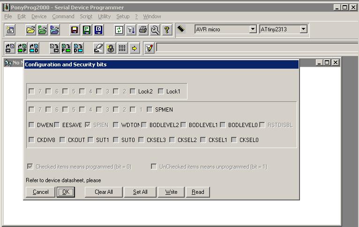Open the ATtiny2313 device type dropdown
The width and height of the screenshot is (359, 227).
pyautogui.click(x=303, y=29)
